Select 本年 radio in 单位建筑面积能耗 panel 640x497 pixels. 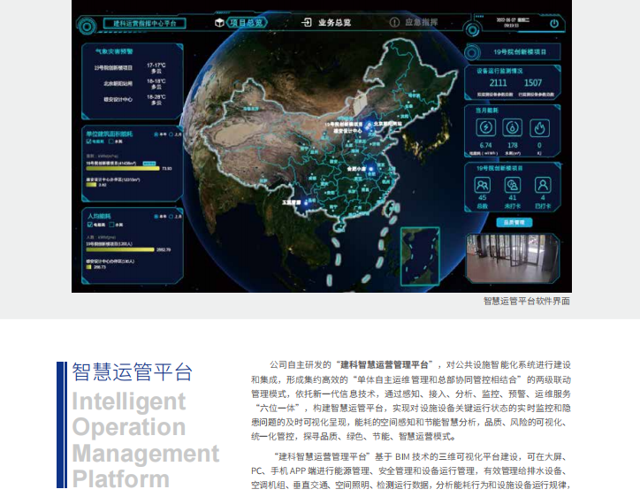pos(155,134)
